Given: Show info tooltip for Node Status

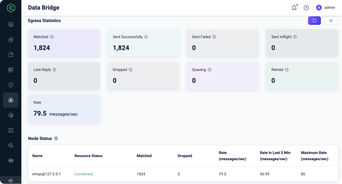Looking at the screenshot, I should pyautogui.click(x=56, y=139).
